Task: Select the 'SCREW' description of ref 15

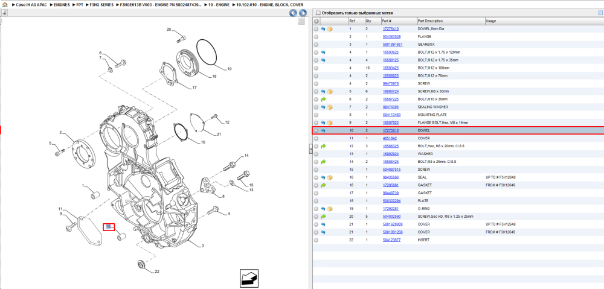Action: (x=424, y=170)
